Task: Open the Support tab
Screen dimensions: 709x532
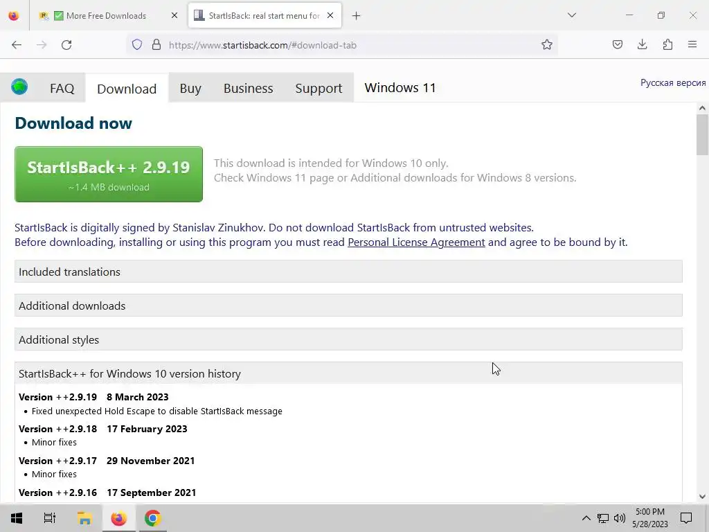Action: click(x=318, y=88)
